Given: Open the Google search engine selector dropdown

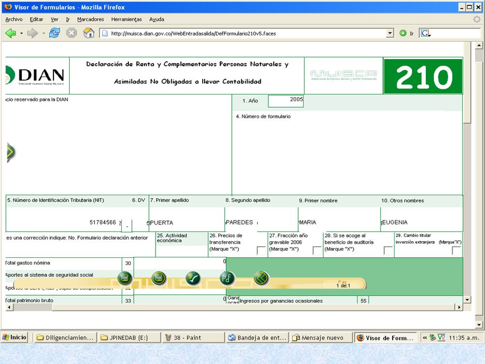Looking at the screenshot, I should click(x=425, y=33).
